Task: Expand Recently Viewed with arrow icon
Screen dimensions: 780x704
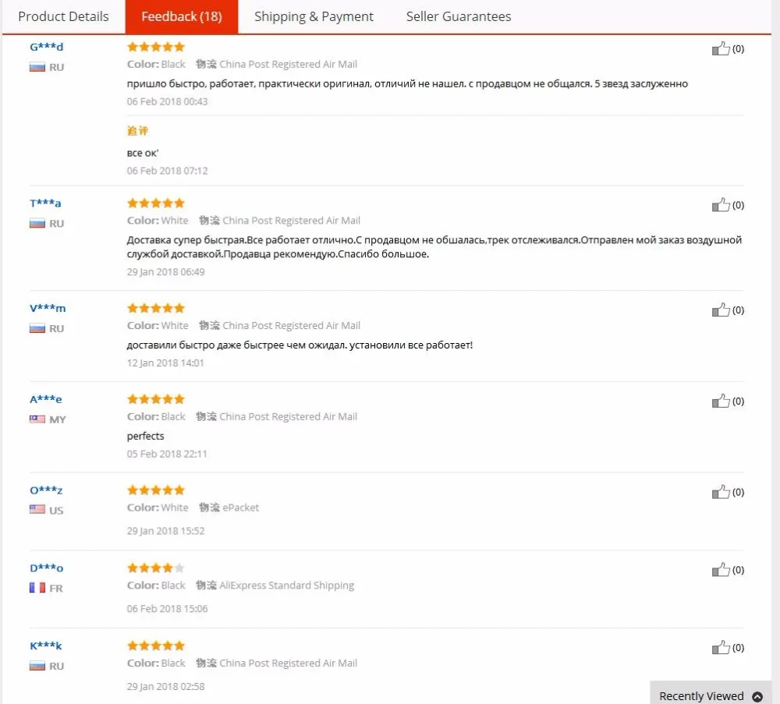Action: [x=757, y=696]
